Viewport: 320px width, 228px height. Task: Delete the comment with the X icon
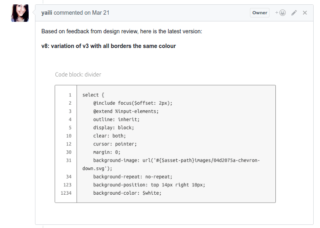[305, 13]
